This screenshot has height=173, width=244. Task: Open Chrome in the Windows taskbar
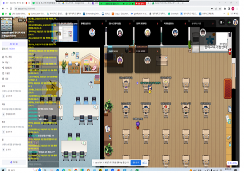[x=76, y=170]
